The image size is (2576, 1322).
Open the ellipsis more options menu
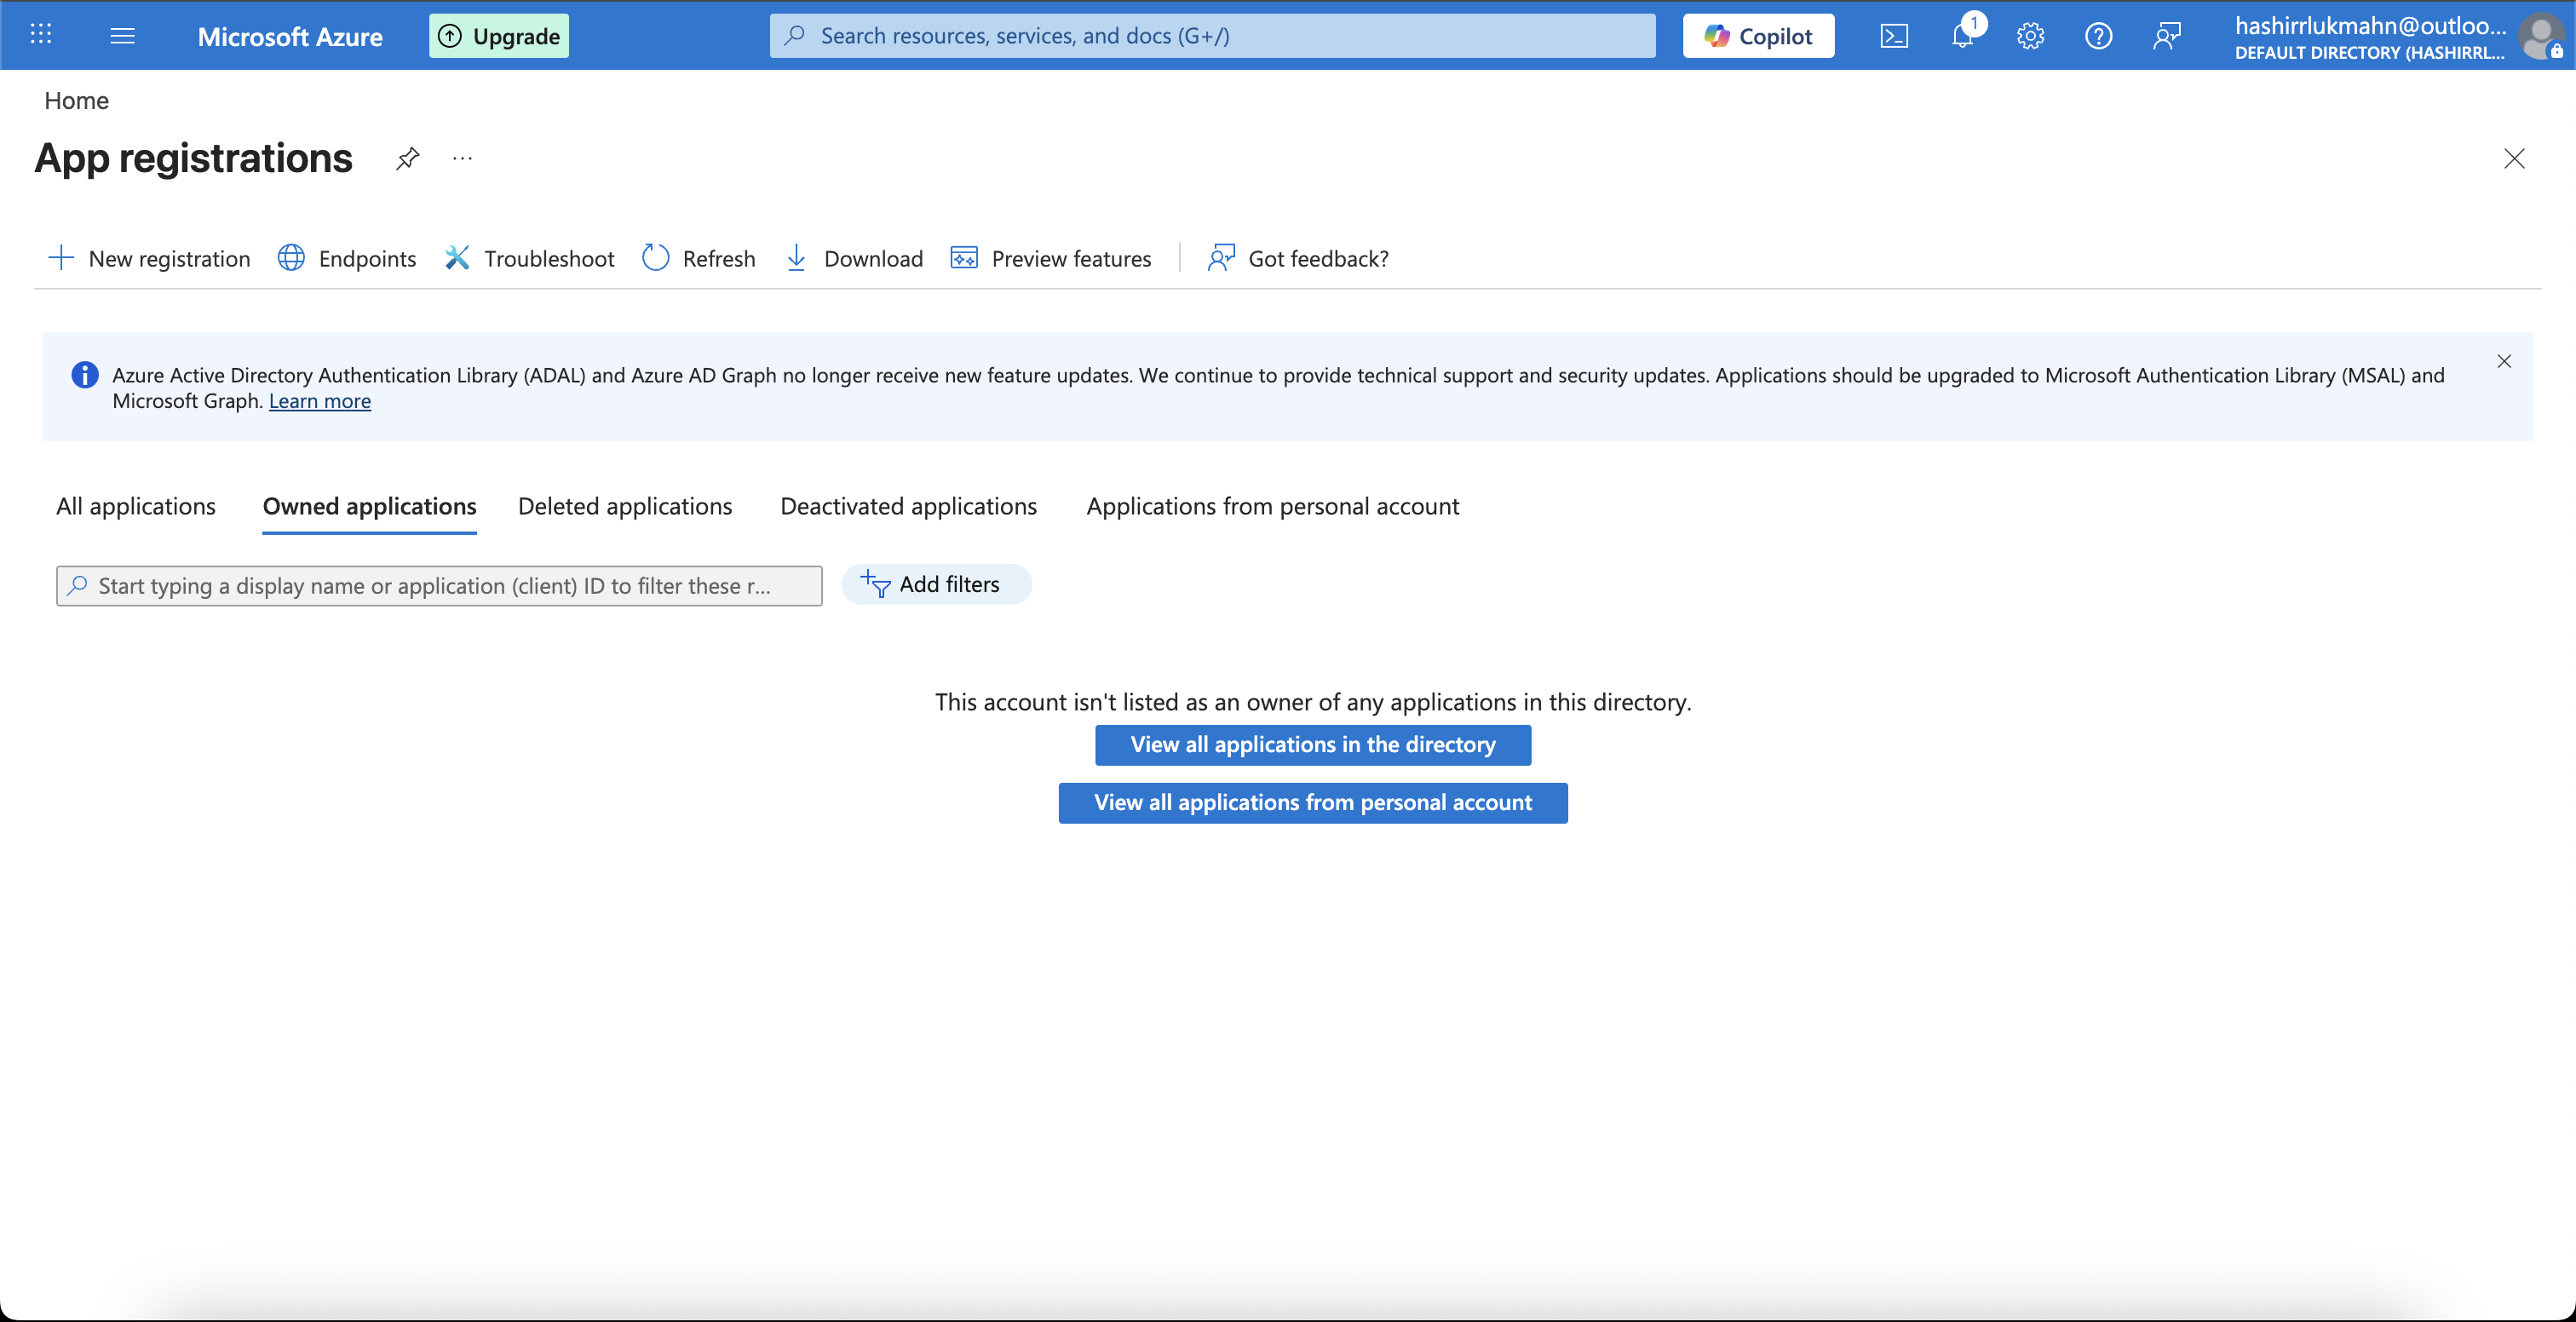tap(461, 159)
